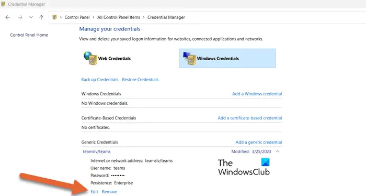Viewport: 366px width, 196px height.
Task: Select the Web Credentials vault icon
Action: click(90, 58)
